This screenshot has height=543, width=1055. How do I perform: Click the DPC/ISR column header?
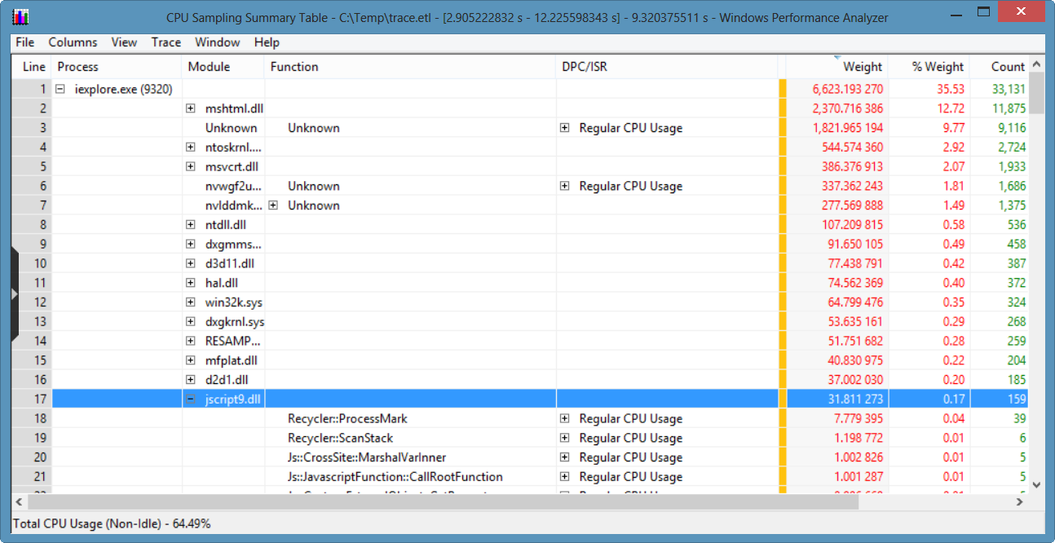point(667,67)
